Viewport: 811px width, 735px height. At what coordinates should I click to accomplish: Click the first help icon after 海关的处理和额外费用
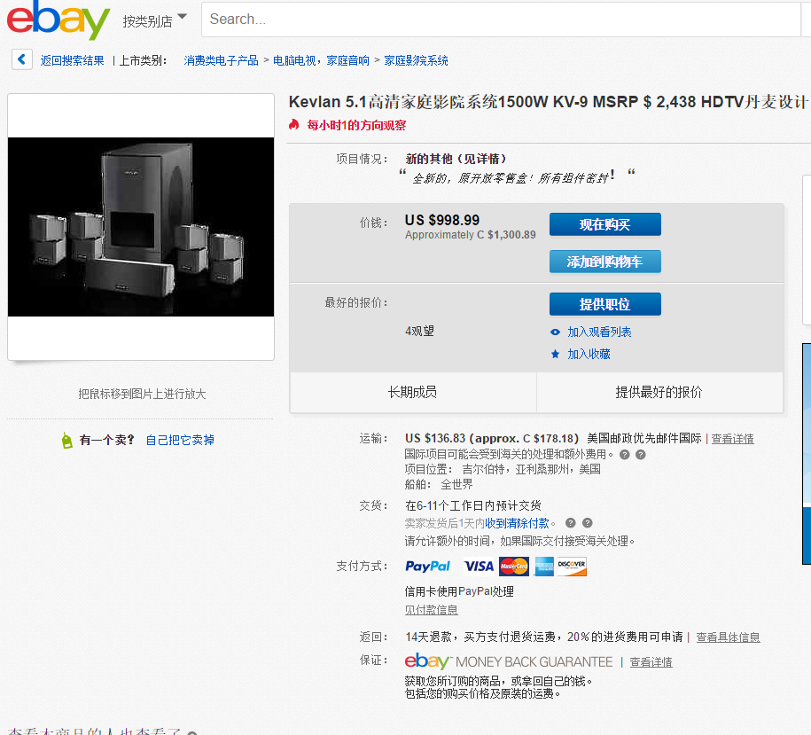pyautogui.click(x=625, y=455)
